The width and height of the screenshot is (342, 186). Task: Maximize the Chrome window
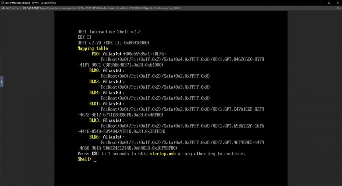[329, 3]
